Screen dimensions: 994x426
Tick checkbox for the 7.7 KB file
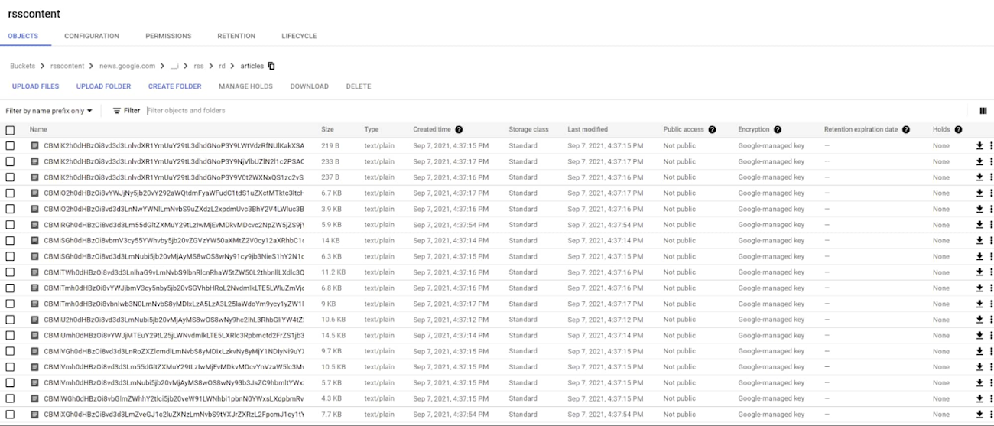click(10, 415)
